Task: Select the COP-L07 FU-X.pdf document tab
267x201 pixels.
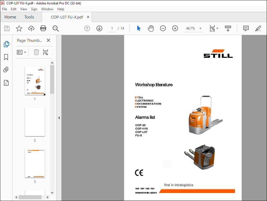Action: coord(67,17)
